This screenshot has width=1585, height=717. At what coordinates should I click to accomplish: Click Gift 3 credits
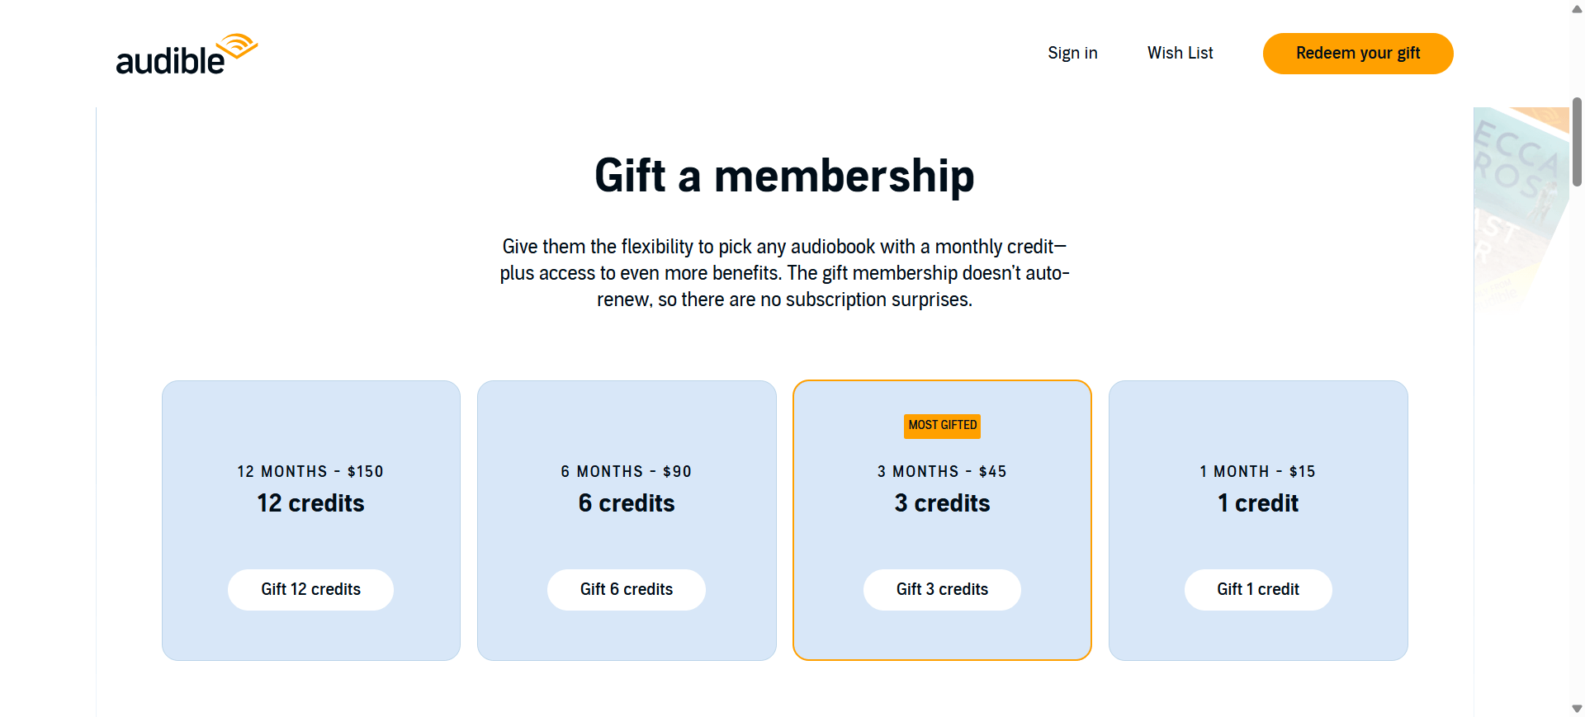tap(942, 589)
